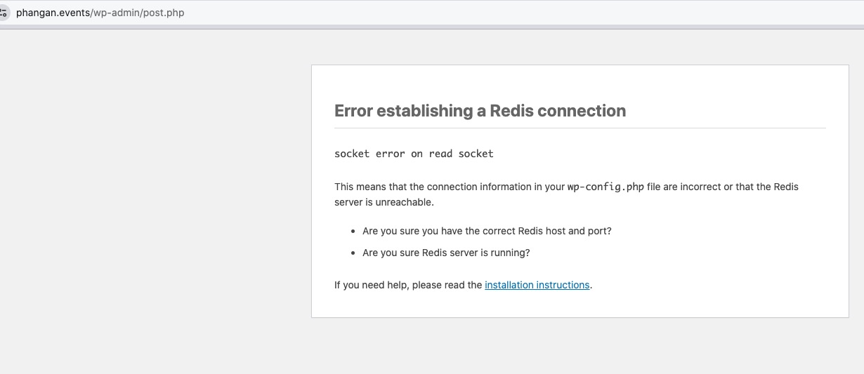This screenshot has width=864, height=374.
Task: Click the gray bar beneath the address bar
Action: click(x=432, y=27)
